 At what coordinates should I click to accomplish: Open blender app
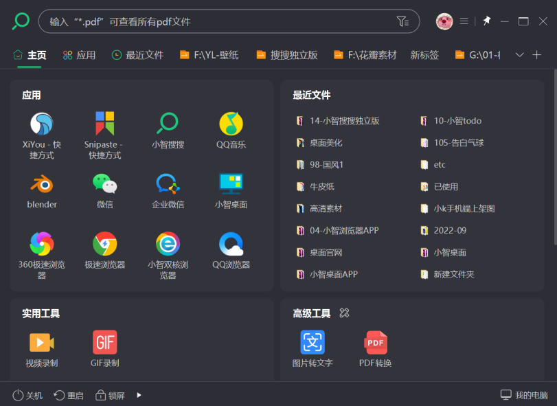(42, 191)
